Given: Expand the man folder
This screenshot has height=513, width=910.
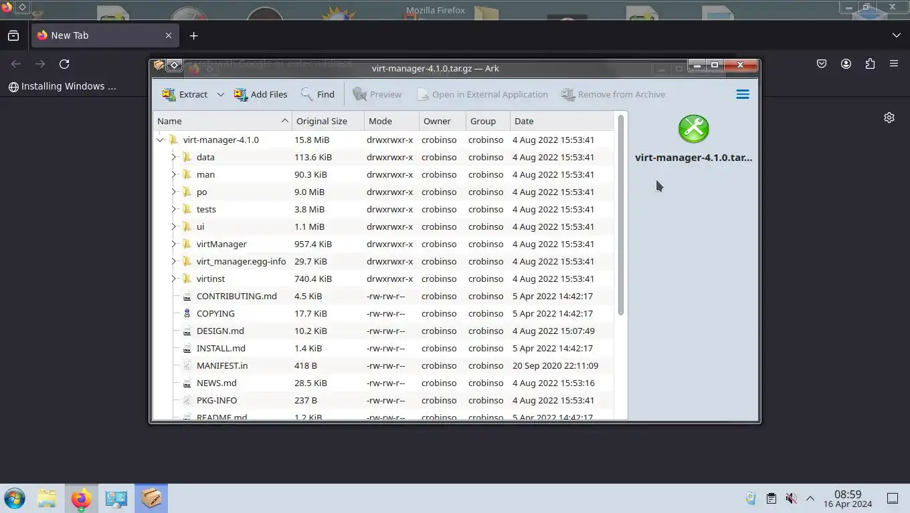Looking at the screenshot, I should pyautogui.click(x=174, y=174).
